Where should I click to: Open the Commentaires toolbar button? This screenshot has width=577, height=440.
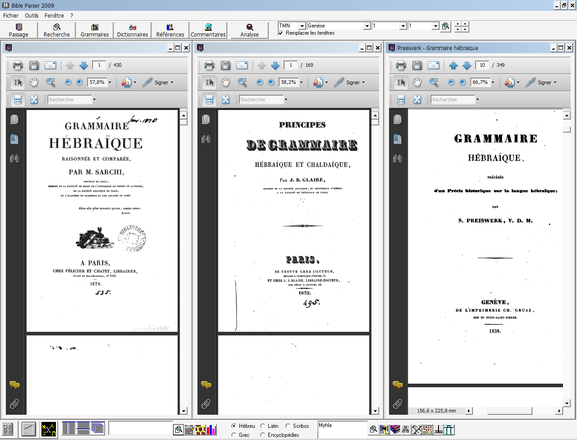coord(208,30)
